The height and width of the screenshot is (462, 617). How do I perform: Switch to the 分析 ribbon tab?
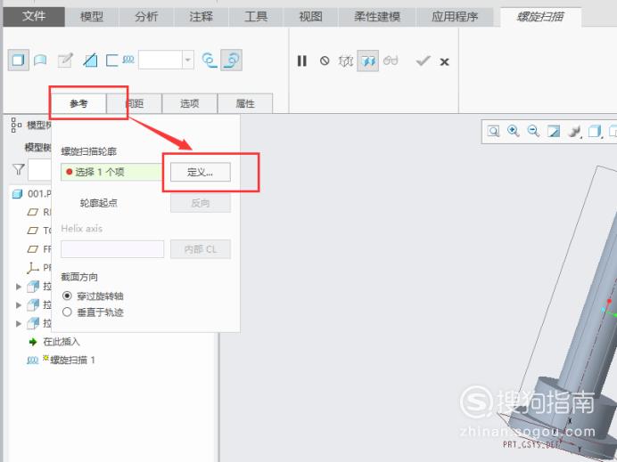coord(146,17)
